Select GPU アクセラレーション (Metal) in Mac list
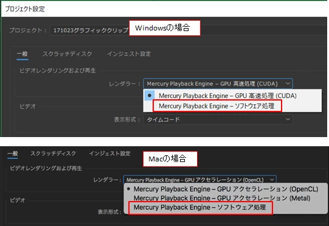This screenshot has height=226, width=329. tap(226, 198)
